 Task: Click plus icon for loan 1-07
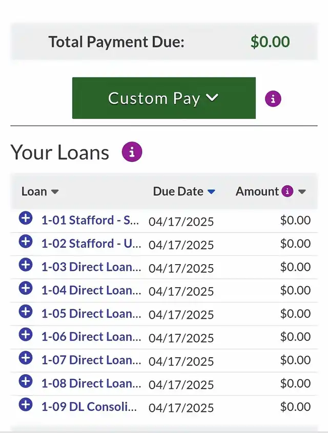click(x=26, y=358)
